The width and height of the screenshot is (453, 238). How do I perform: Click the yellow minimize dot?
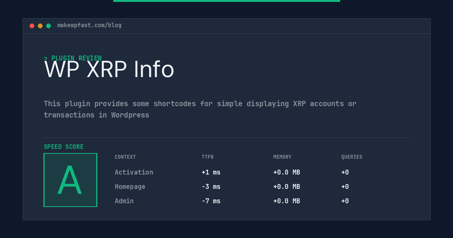[x=40, y=26]
